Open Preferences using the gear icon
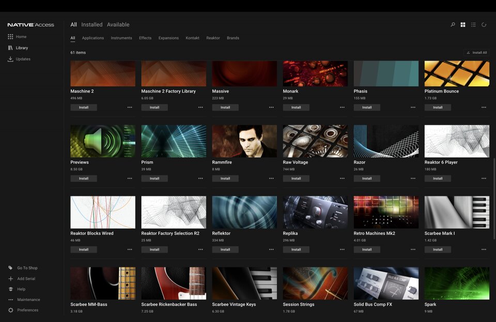 coord(10,310)
